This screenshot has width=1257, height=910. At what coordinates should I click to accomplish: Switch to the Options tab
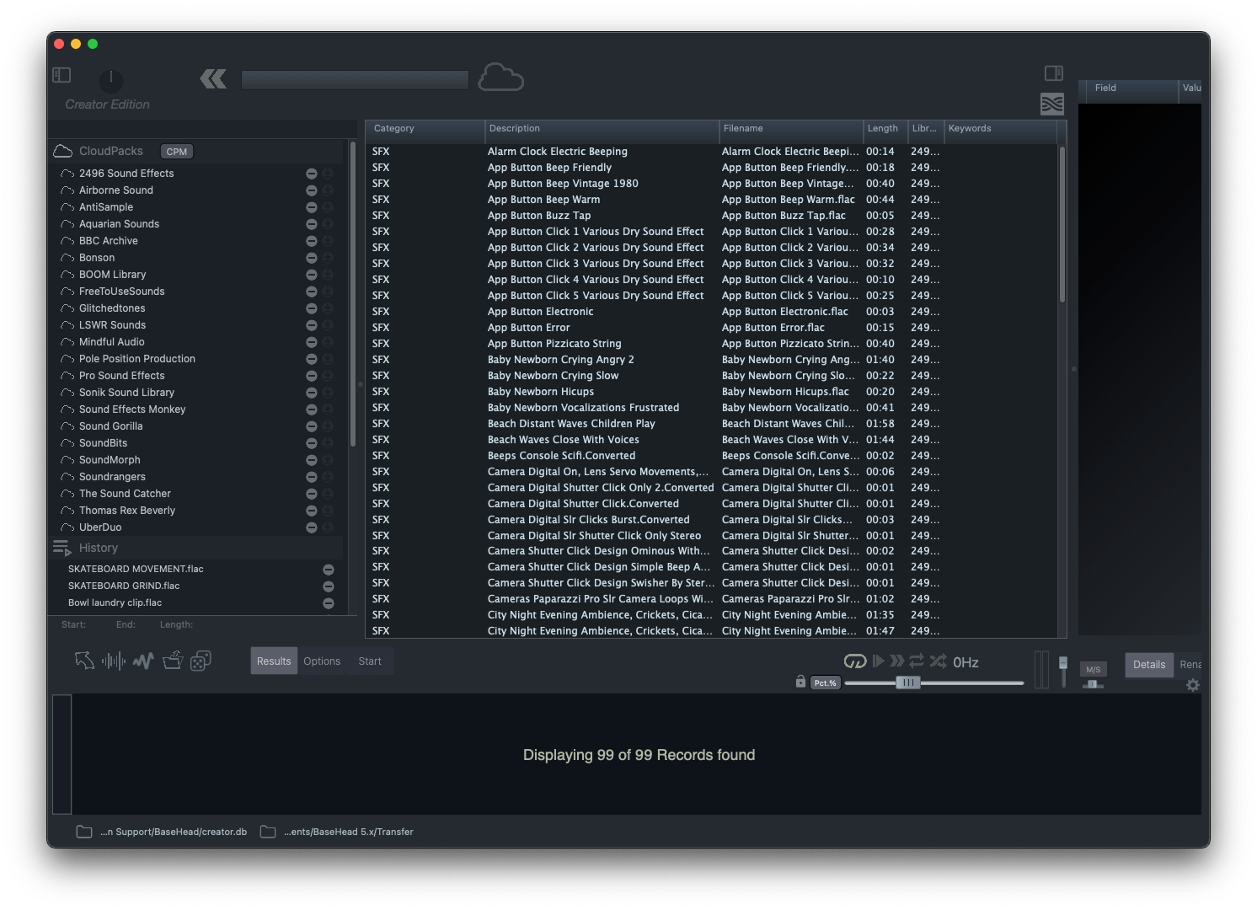pyautogui.click(x=322, y=661)
